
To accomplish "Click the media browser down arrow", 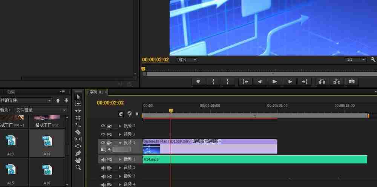I will [66, 100].
